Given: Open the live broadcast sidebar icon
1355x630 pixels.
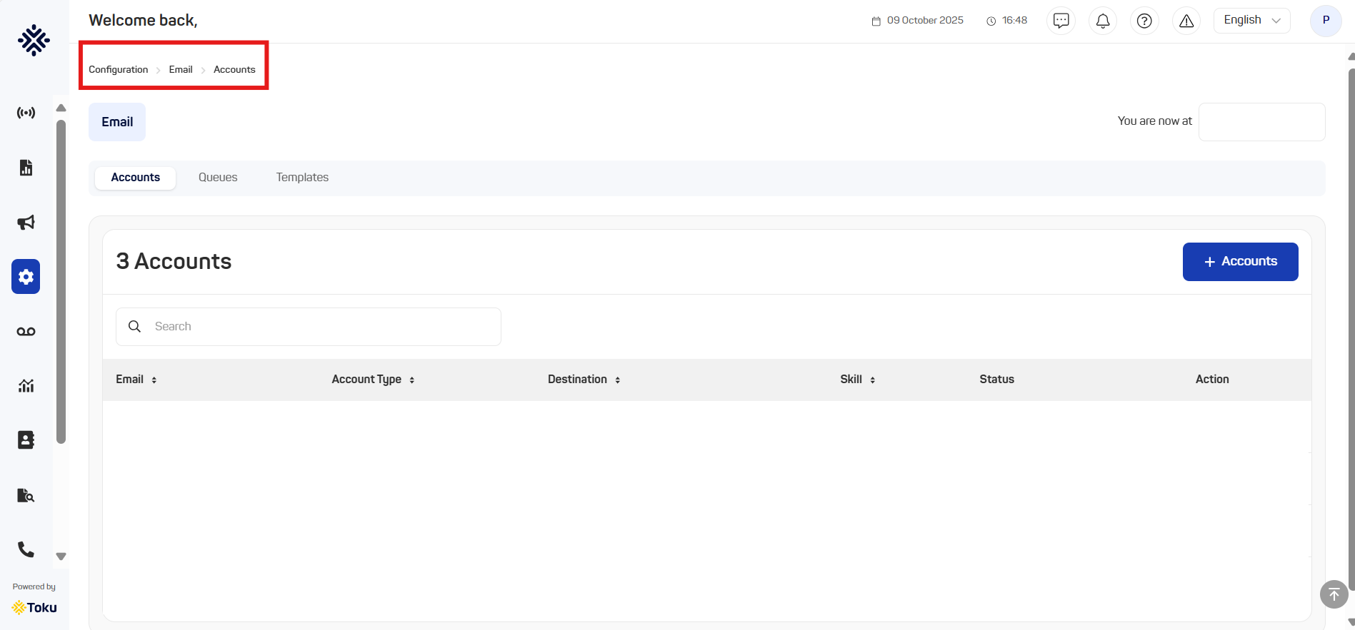Looking at the screenshot, I should (26, 113).
